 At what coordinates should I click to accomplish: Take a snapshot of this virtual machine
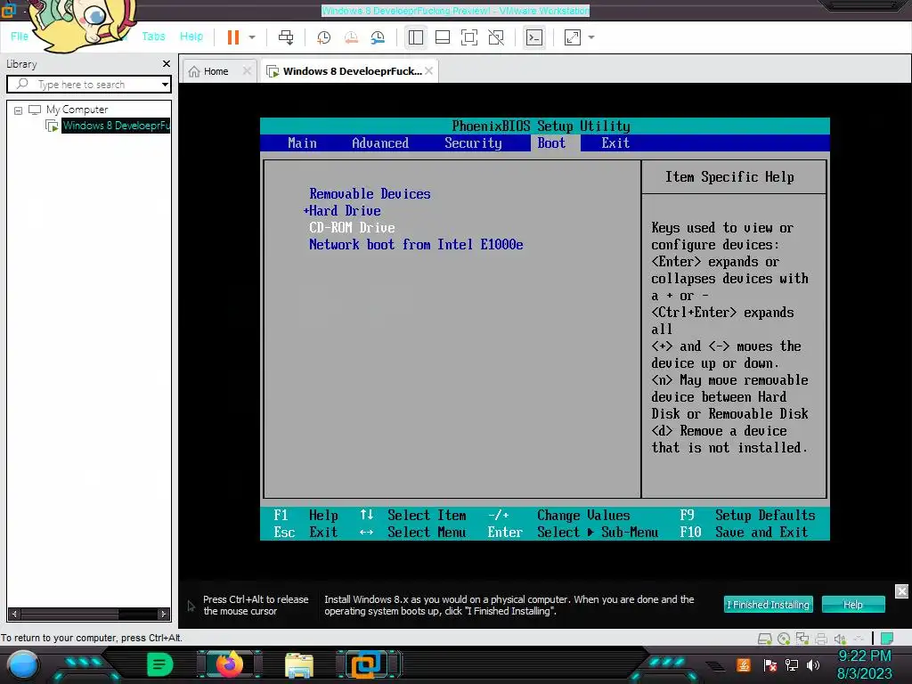[x=323, y=37]
